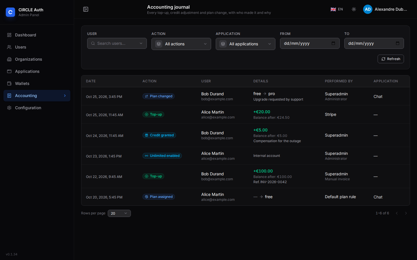Click the Configuration gear icon
The width and height of the screenshot is (417, 260).
point(9,108)
